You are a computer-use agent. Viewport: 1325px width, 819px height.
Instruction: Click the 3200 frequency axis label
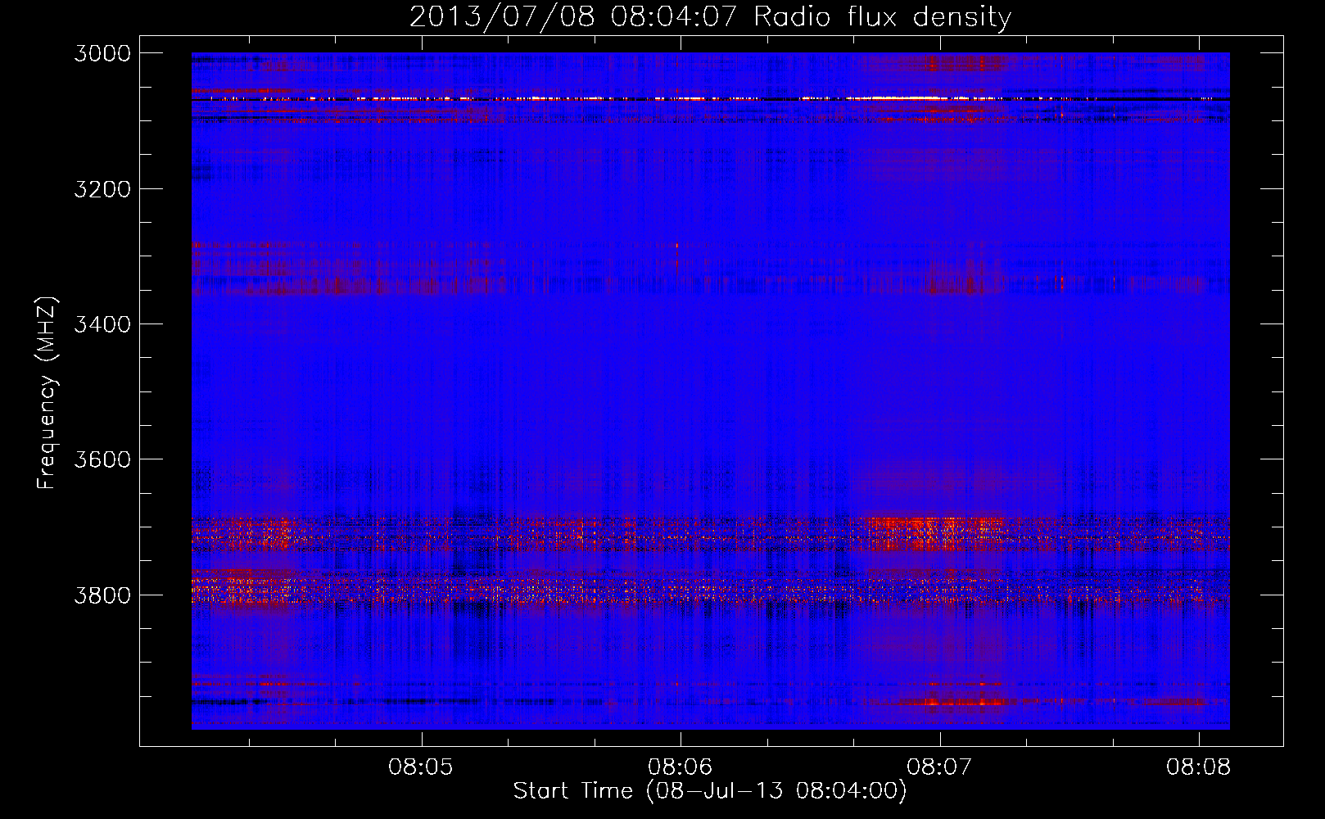[102, 189]
